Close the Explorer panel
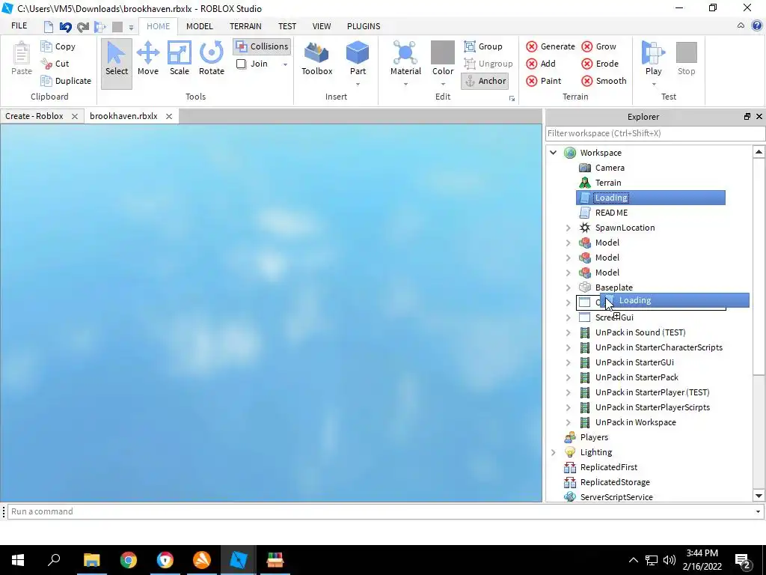 point(759,116)
